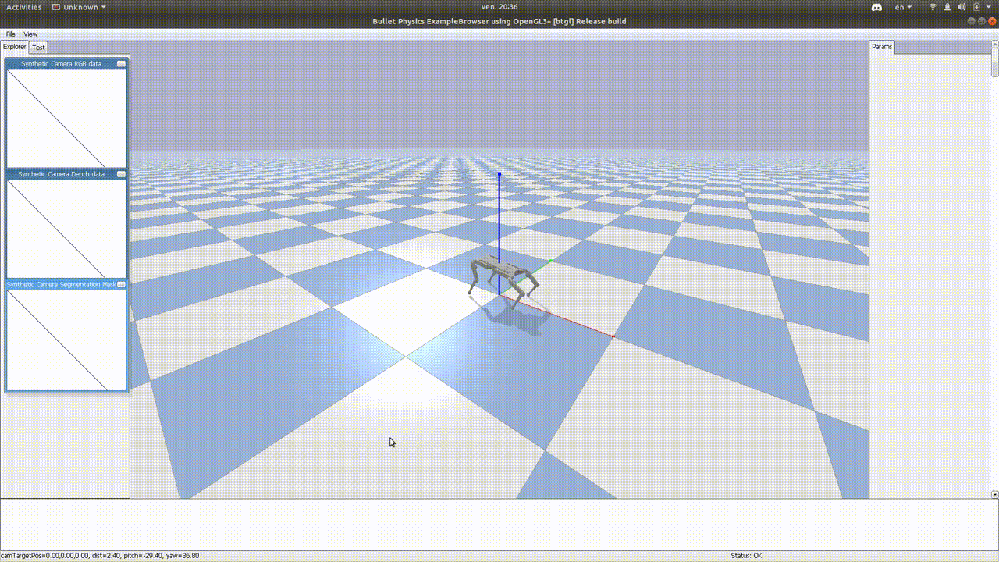
Task: Click minimize icon on Synthetic Camera Depth data
Action: pos(121,174)
